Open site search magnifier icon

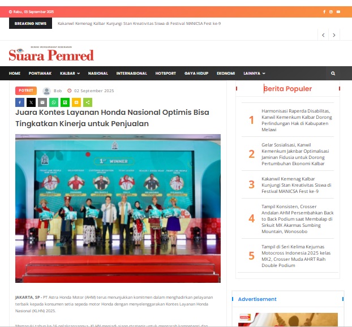(x=333, y=74)
